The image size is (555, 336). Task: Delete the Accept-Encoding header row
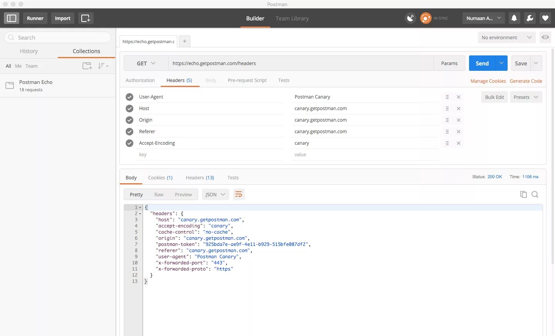[459, 143]
